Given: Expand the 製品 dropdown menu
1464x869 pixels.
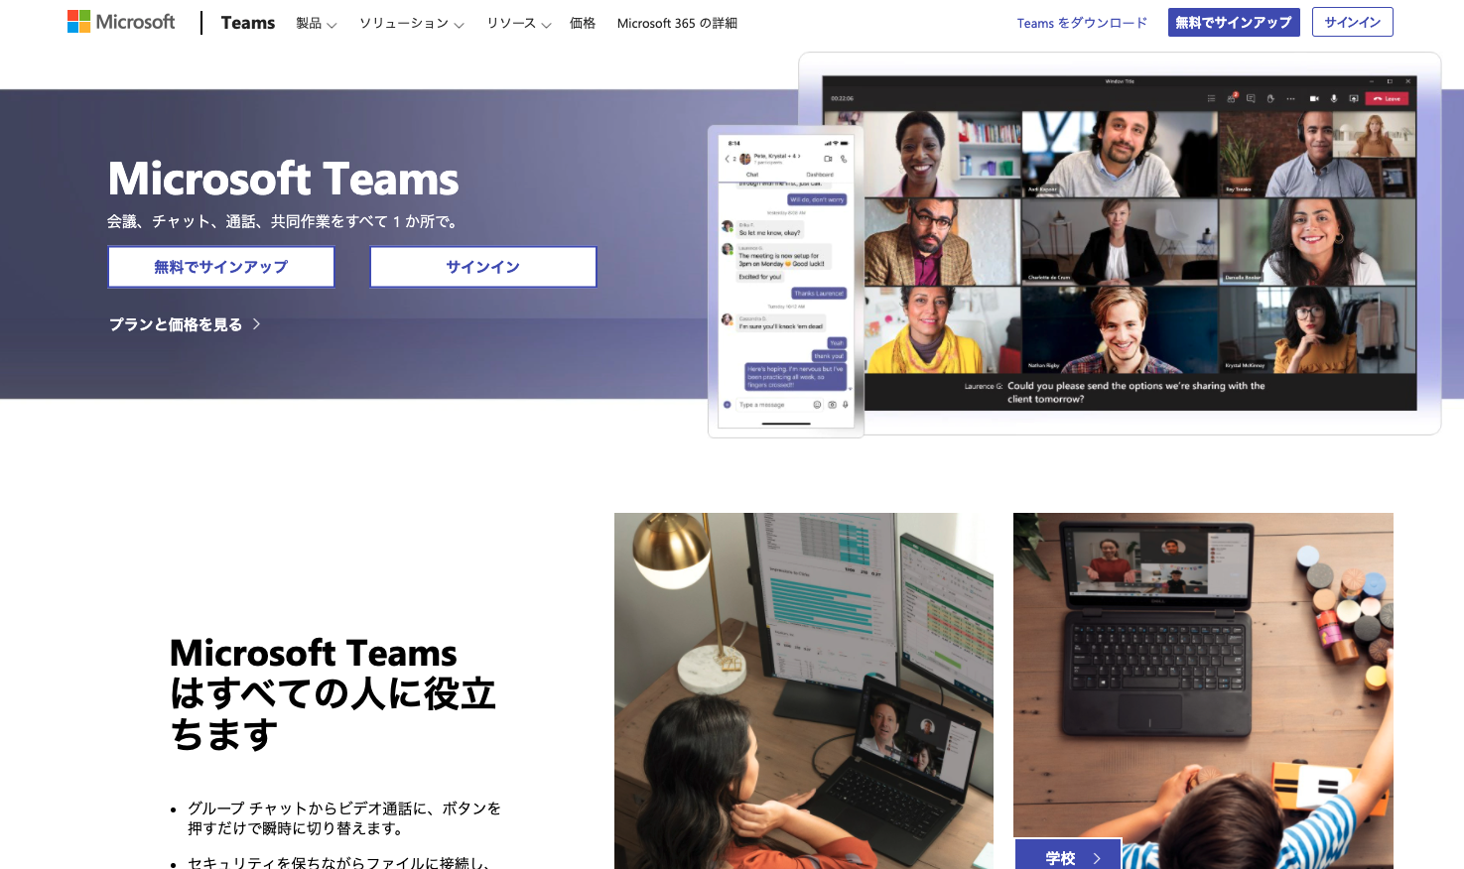Looking at the screenshot, I should coord(316,23).
